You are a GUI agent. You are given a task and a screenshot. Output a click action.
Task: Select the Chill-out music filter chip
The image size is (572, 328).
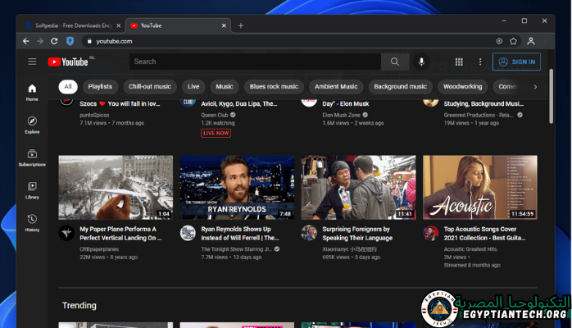point(150,86)
